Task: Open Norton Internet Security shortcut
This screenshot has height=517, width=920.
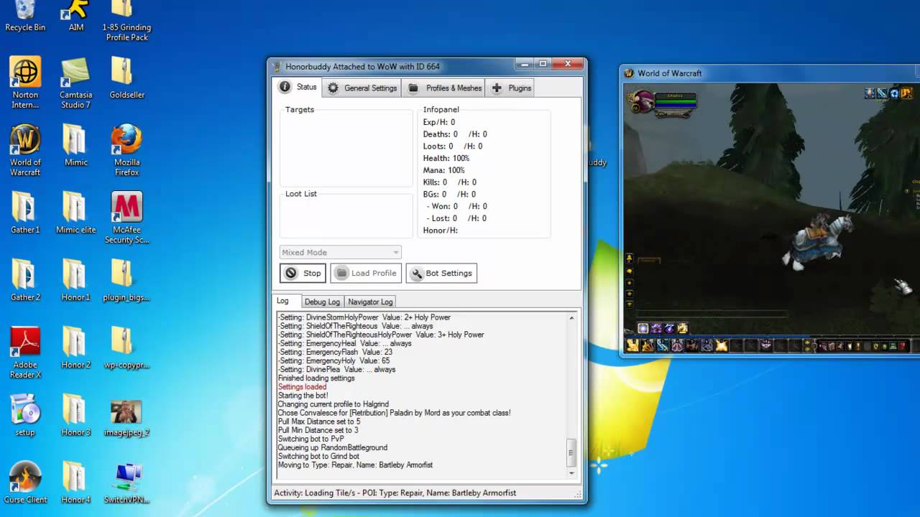Action: 25,83
